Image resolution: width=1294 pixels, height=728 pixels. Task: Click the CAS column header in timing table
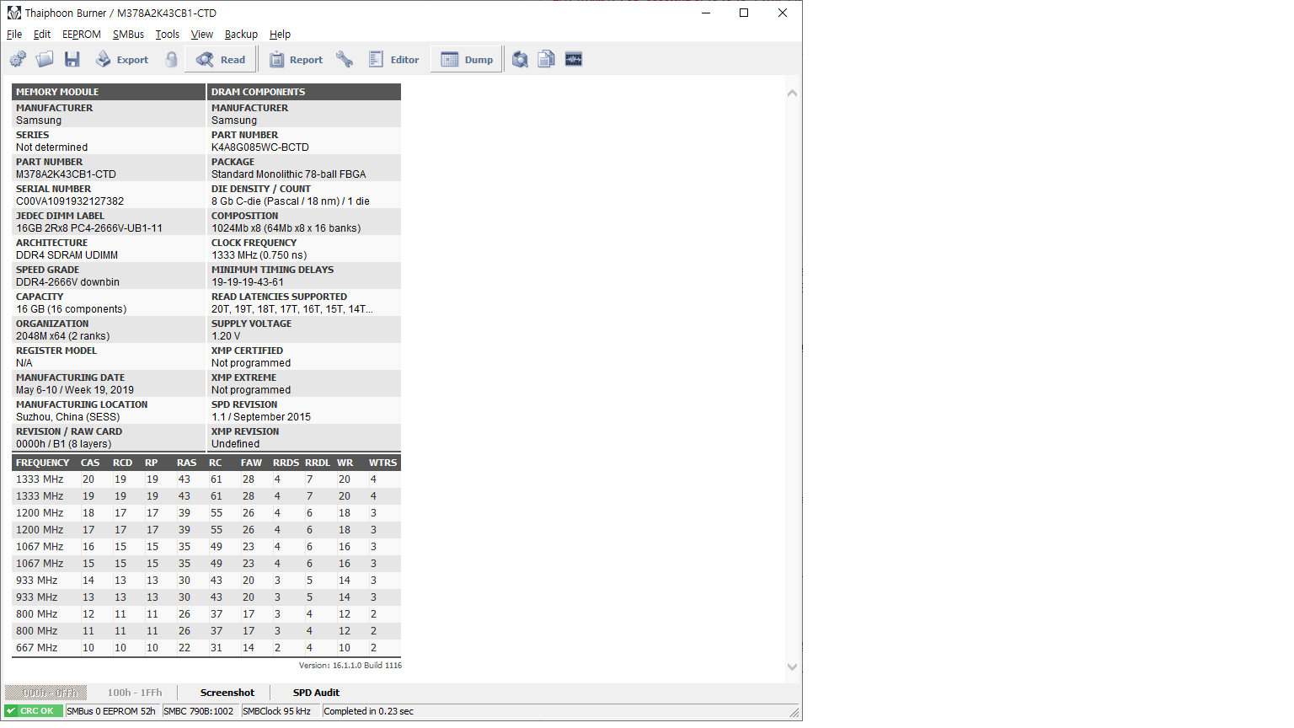point(90,463)
